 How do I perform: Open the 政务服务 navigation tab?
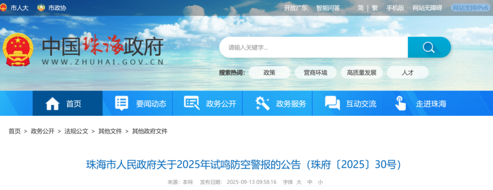[278, 103]
